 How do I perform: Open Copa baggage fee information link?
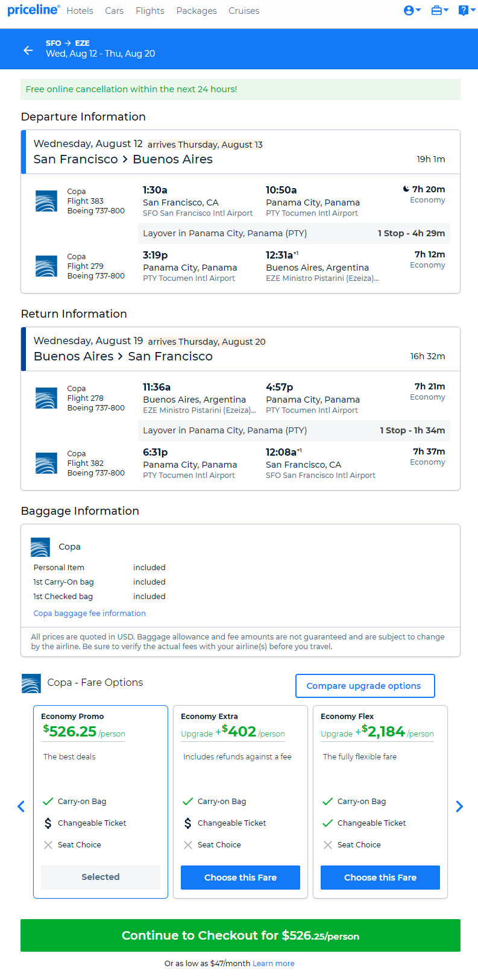[x=90, y=613]
